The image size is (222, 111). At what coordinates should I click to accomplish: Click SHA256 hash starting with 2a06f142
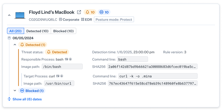152,66
